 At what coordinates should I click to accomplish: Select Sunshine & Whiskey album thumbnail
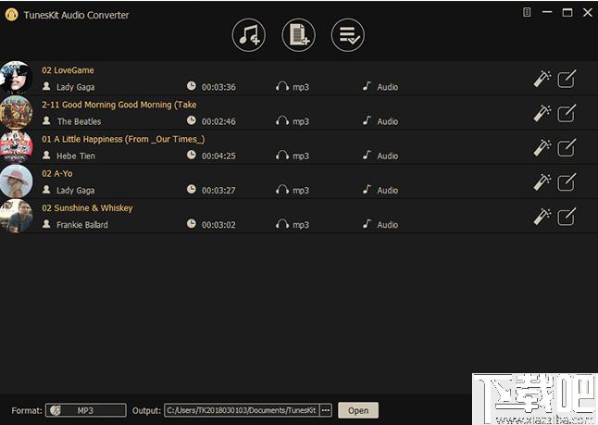[16, 216]
